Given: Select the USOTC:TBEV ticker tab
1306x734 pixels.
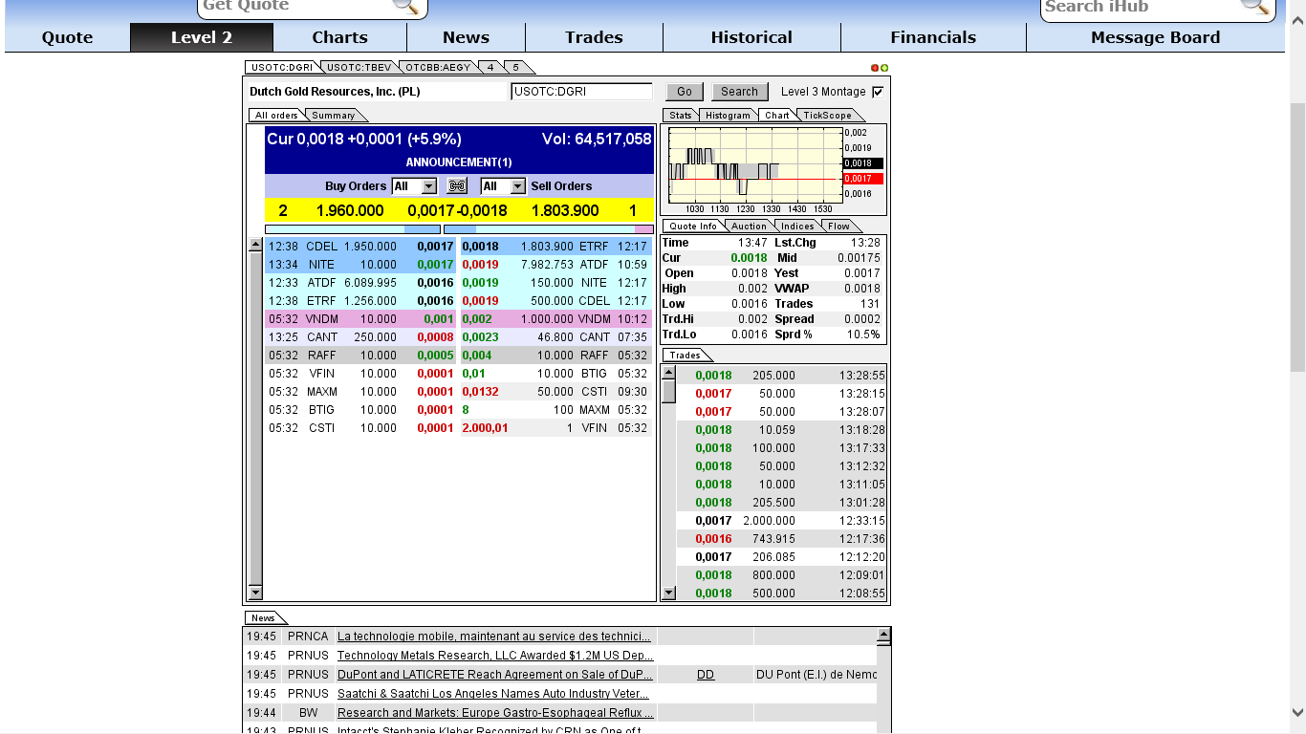Looking at the screenshot, I should click(x=358, y=68).
